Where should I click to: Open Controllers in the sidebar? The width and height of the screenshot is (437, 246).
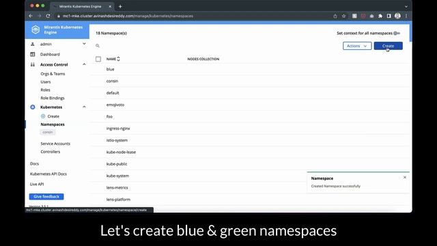pyautogui.click(x=50, y=152)
